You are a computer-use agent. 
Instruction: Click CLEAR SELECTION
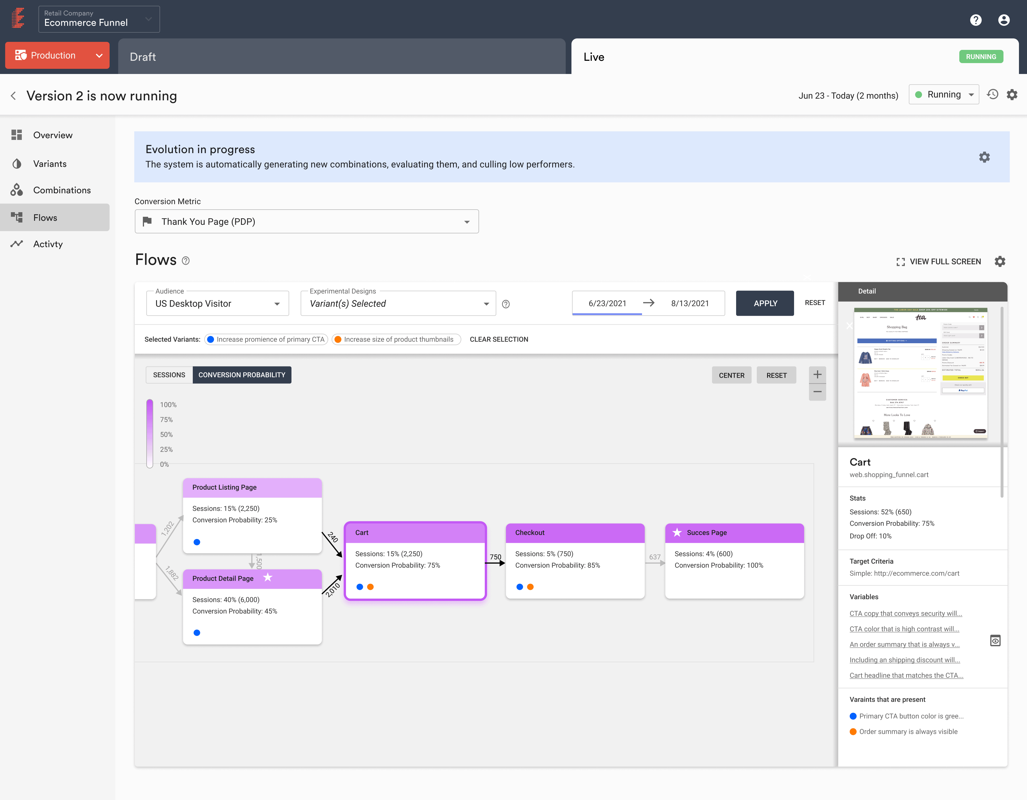tap(499, 339)
